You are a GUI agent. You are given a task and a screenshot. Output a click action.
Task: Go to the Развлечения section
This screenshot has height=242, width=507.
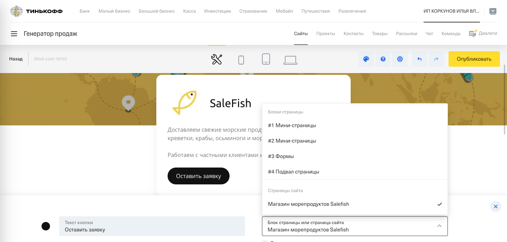(x=352, y=11)
